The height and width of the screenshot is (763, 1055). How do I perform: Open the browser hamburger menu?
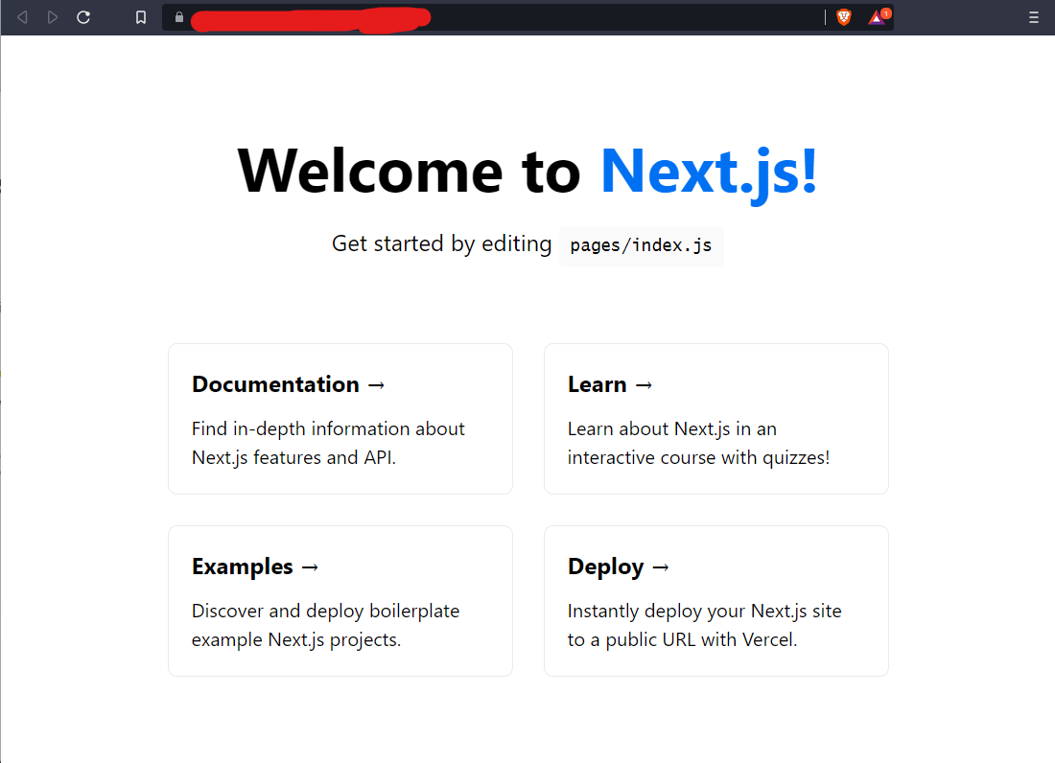click(x=1034, y=17)
